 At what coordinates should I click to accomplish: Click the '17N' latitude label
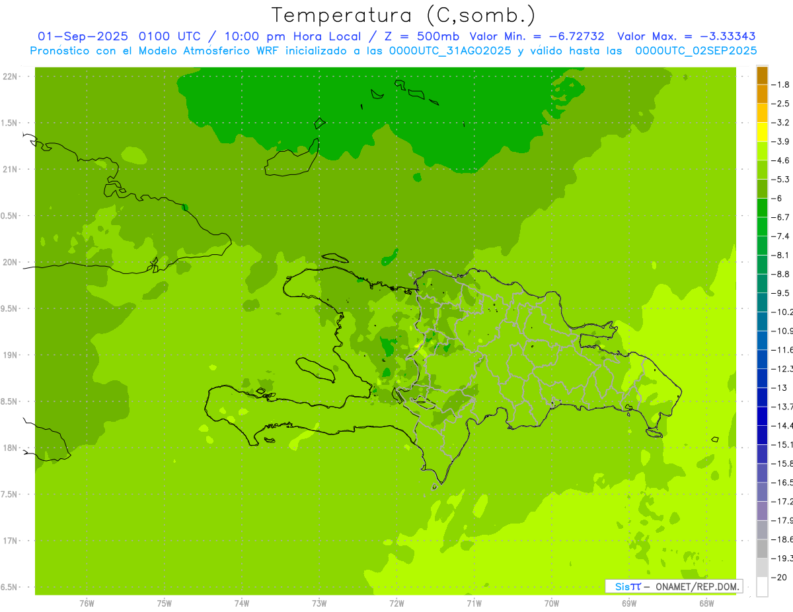pos(11,541)
